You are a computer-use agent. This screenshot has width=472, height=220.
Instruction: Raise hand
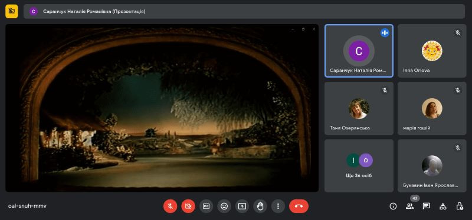[260, 206]
